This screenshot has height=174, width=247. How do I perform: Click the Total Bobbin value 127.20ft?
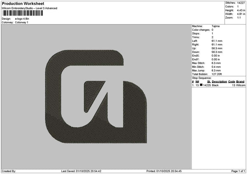click(x=217, y=74)
